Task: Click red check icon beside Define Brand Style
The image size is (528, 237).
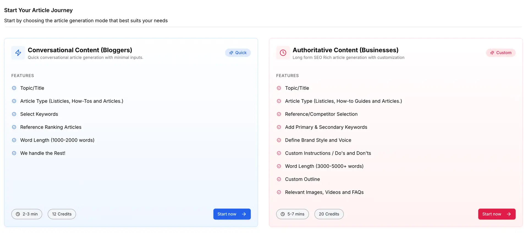Action: [x=279, y=140]
